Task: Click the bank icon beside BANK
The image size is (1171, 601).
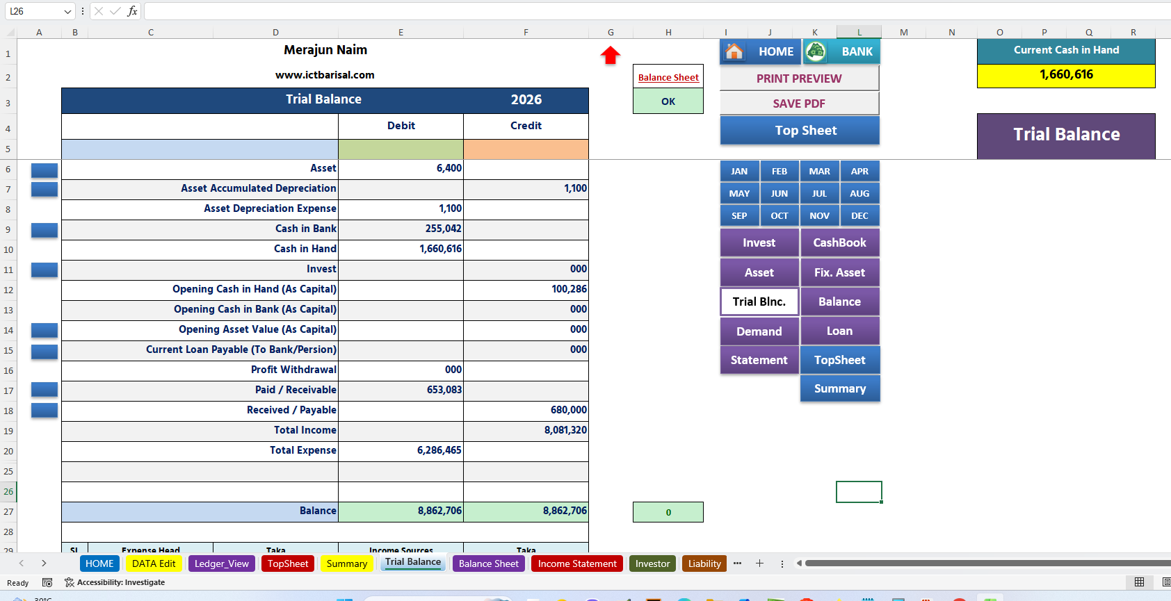Action: point(816,51)
